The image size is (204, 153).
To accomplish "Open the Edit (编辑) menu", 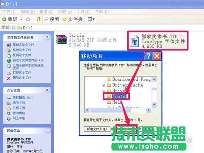I will click(28, 12).
